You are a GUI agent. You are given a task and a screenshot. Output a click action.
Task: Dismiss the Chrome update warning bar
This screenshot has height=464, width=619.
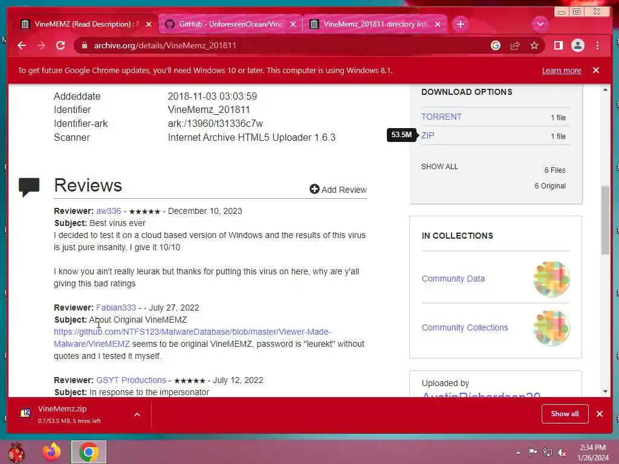596,70
